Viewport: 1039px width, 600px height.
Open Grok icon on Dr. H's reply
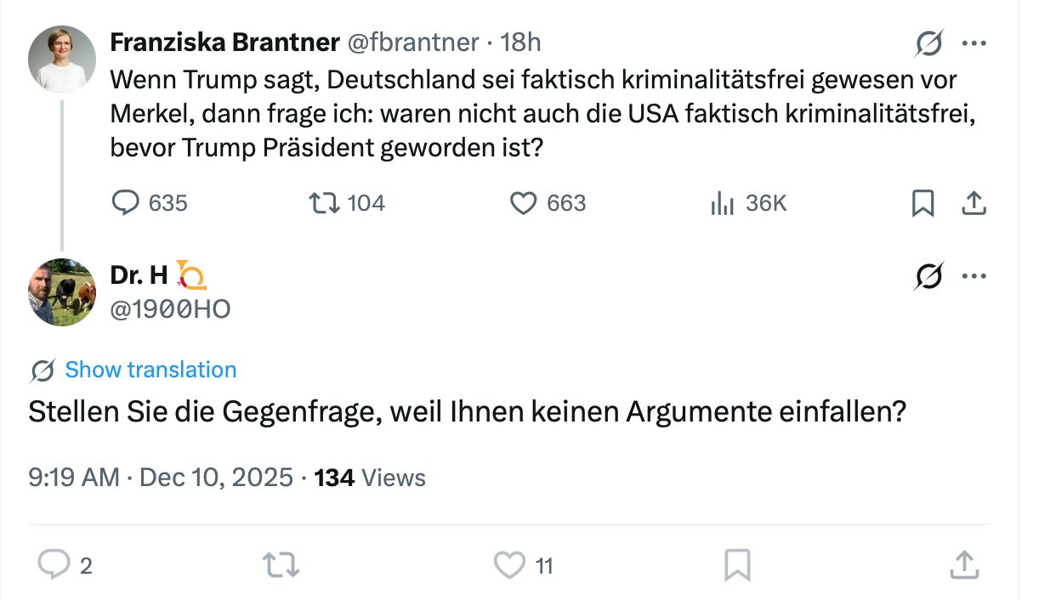[x=929, y=276]
